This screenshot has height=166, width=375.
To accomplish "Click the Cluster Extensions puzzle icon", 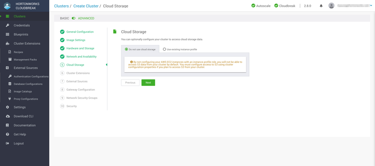I will [x=8, y=43].
